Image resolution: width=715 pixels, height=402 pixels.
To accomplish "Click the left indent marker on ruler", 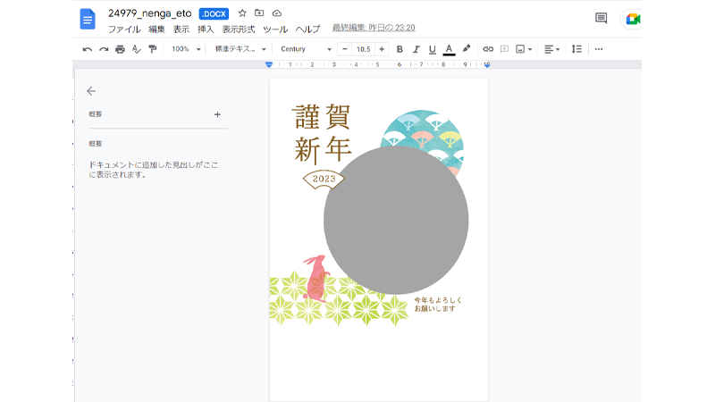I will click(269, 64).
